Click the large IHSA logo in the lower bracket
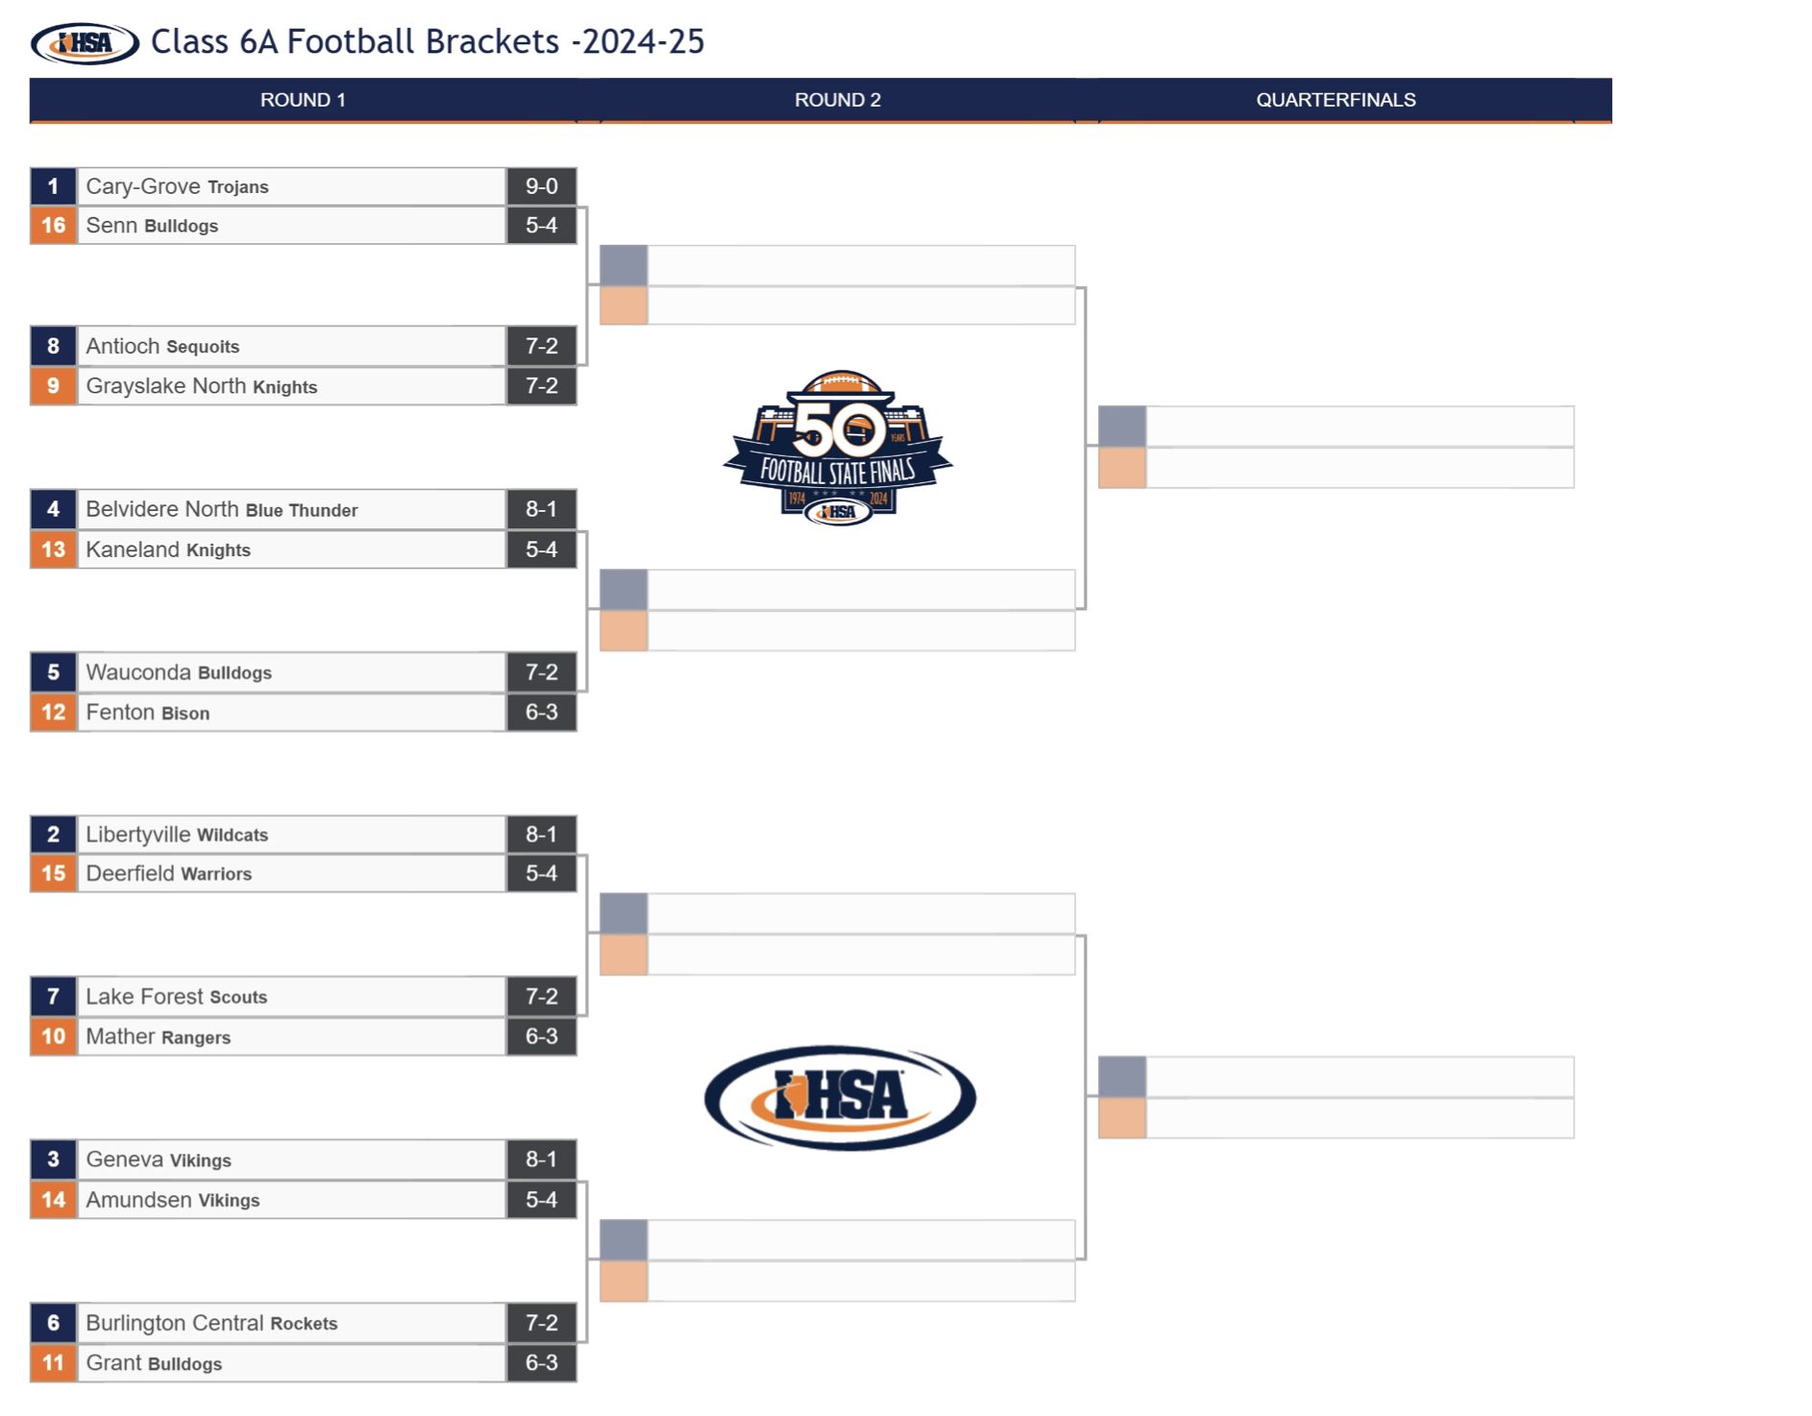 coord(841,1097)
